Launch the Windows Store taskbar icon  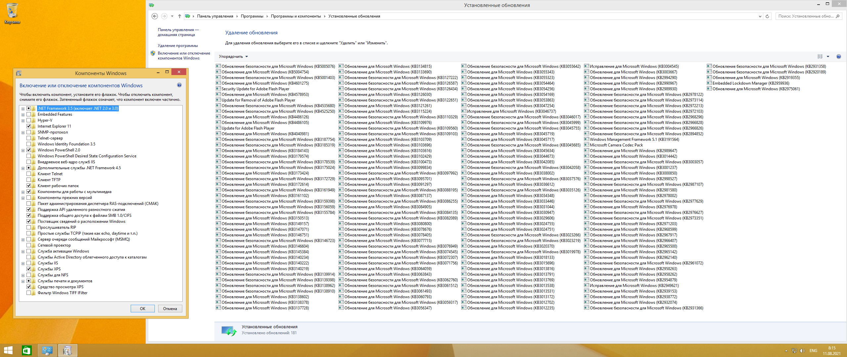[26, 350]
